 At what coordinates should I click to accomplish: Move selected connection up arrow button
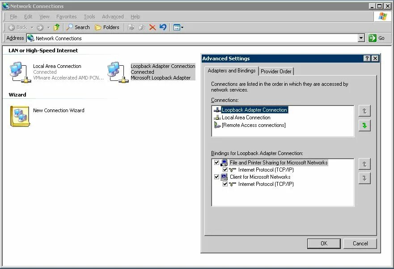(364, 111)
